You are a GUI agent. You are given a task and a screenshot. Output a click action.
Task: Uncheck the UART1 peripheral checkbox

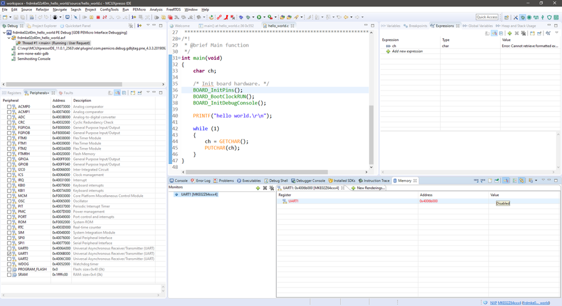click(x=9, y=254)
